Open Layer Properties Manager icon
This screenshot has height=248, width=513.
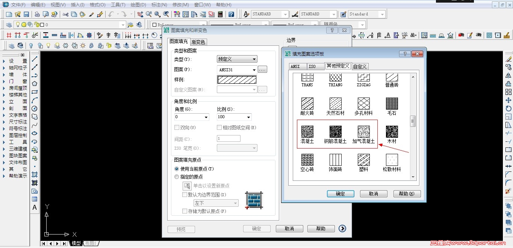[x=9, y=25]
